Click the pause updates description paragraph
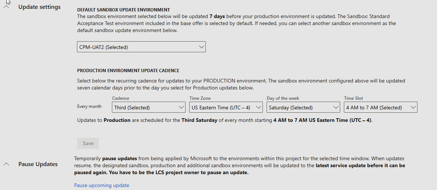 point(239,165)
